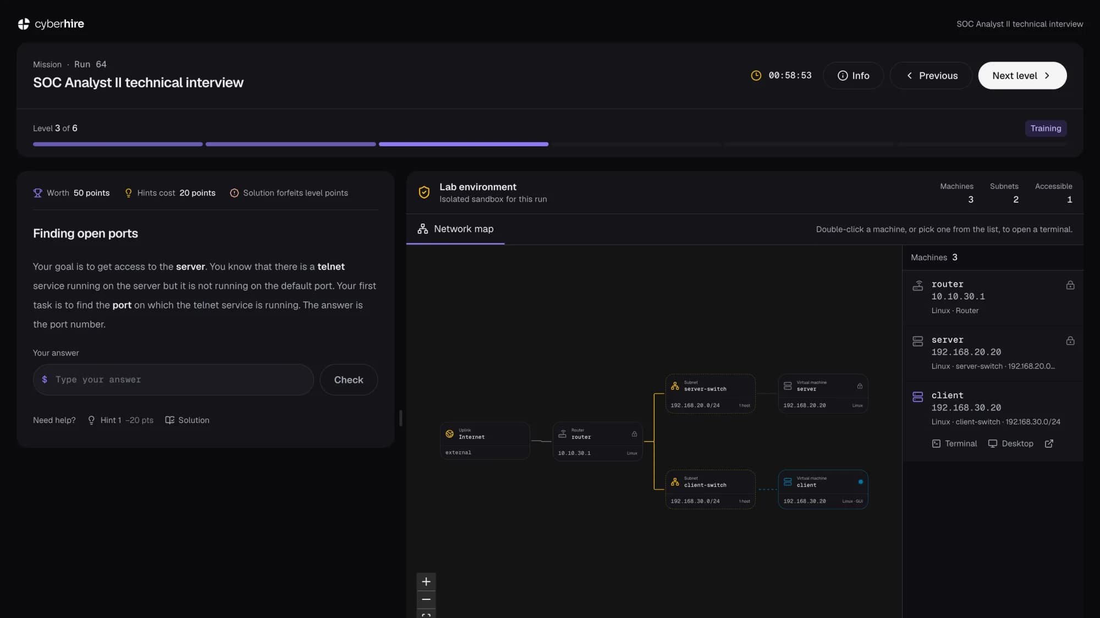
Task: Select the server virtual machine node
Action: click(823, 393)
